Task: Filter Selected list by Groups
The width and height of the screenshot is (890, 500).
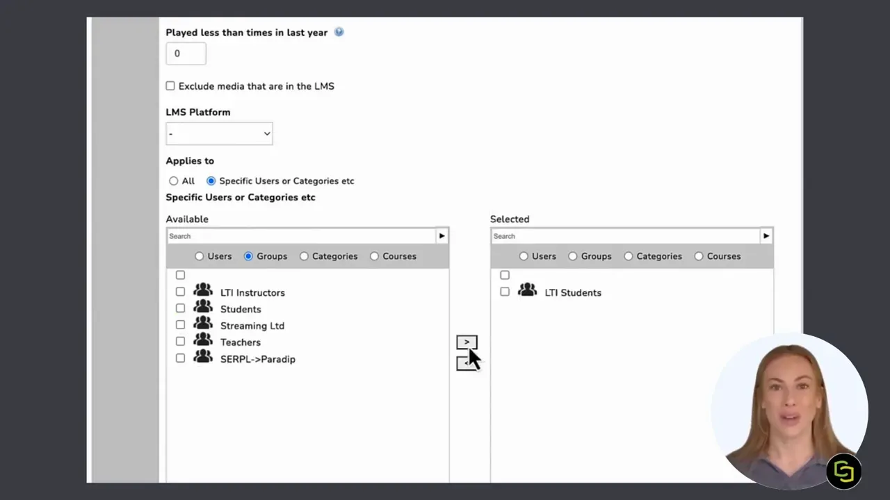Action: point(573,256)
